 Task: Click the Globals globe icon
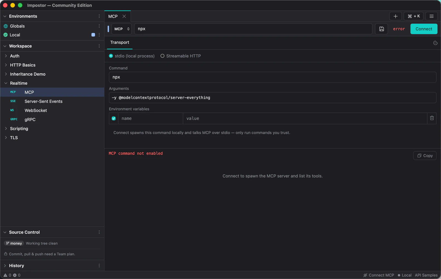coord(6,26)
